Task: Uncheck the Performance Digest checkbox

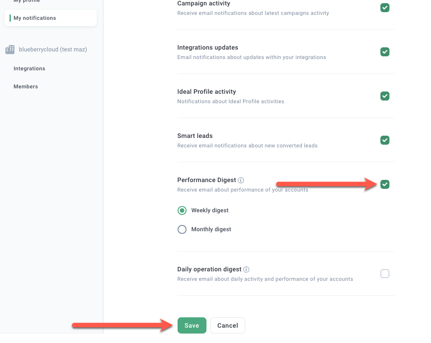Action: pyautogui.click(x=384, y=184)
